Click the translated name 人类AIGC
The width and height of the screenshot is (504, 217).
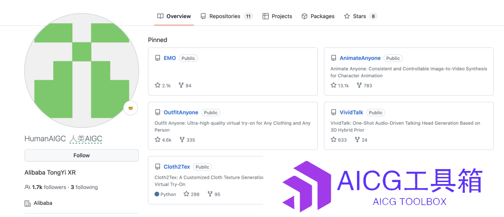click(86, 139)
